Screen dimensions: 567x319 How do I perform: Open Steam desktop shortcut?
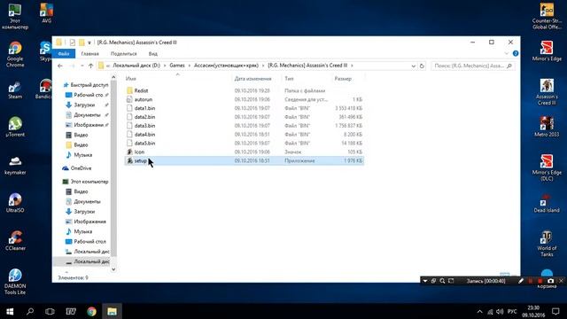click(15, 90)
